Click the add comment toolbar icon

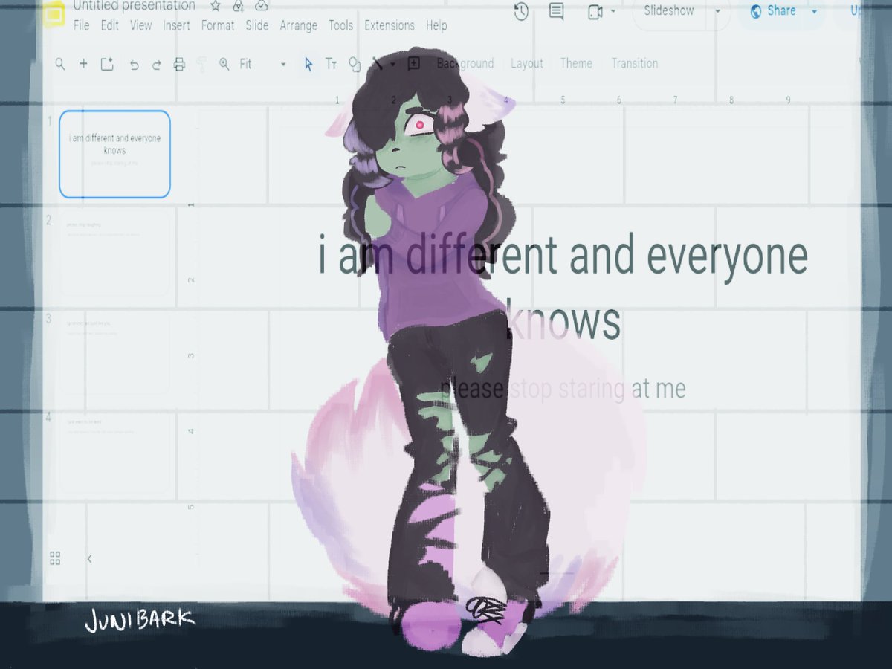click(x=414, y=64)
